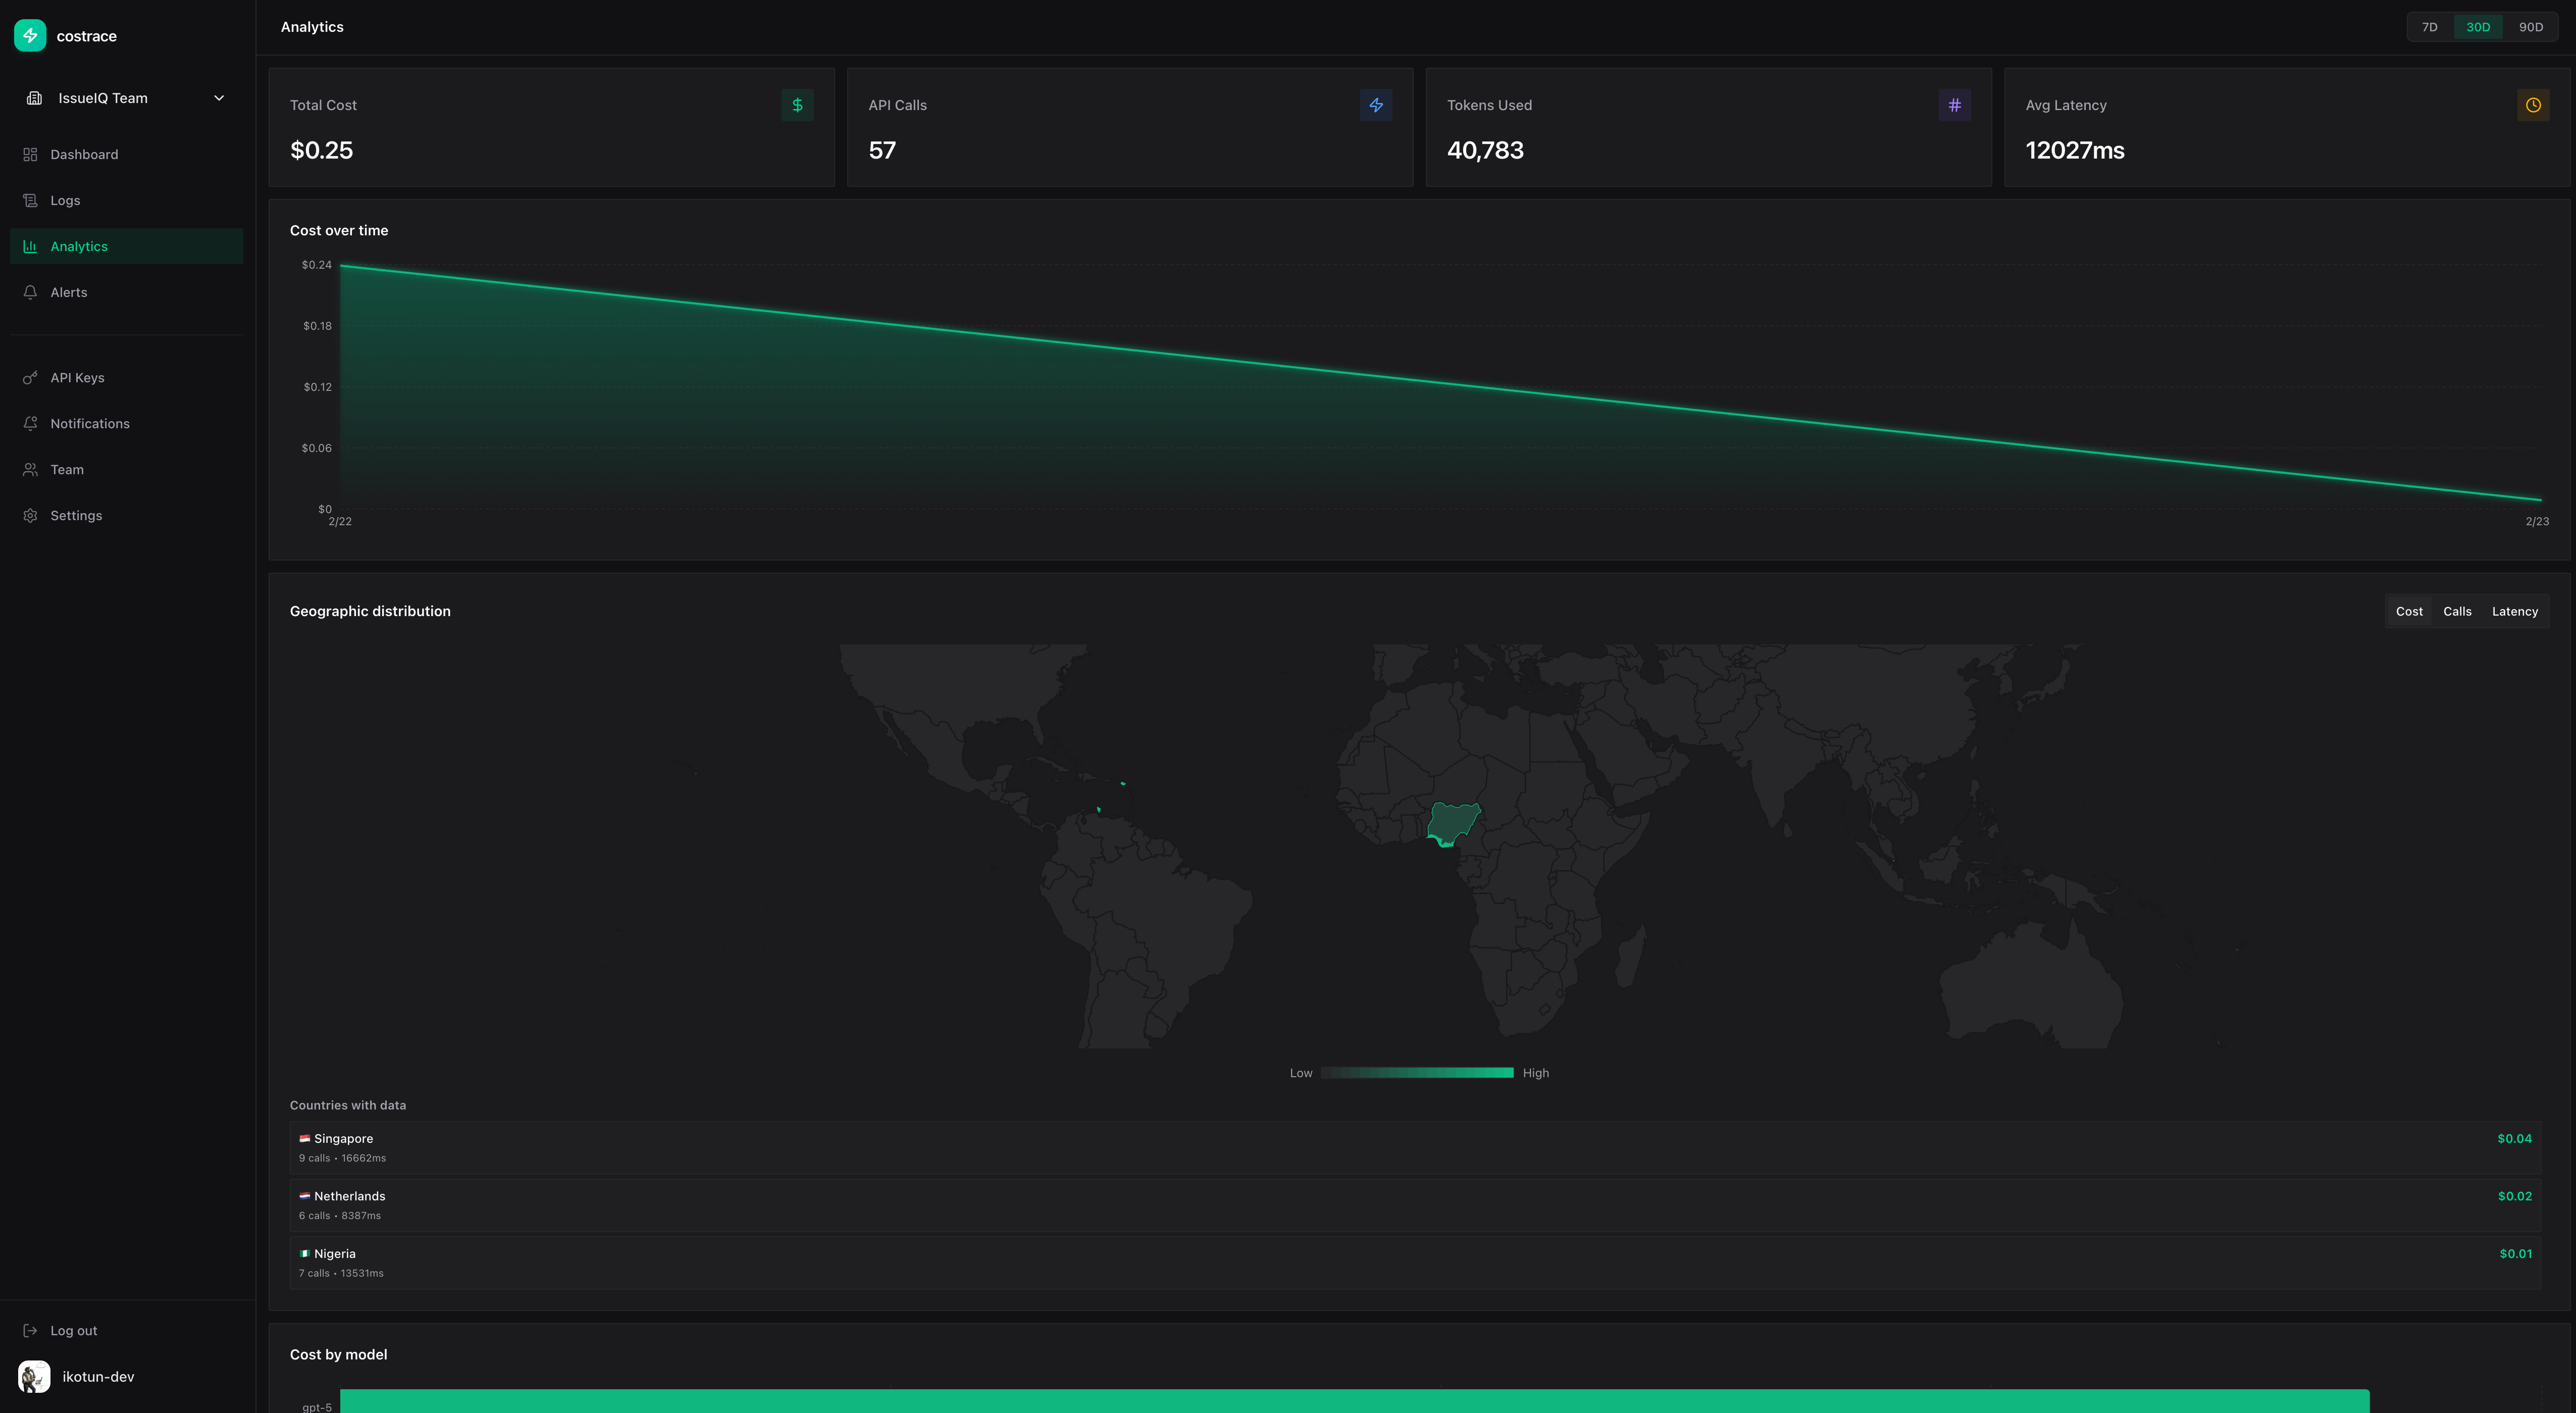Switch to the Calls tab in Geographic distribution
Screen dimensions: 2576x1413
pyautogui.click(x=2458, y=611)
